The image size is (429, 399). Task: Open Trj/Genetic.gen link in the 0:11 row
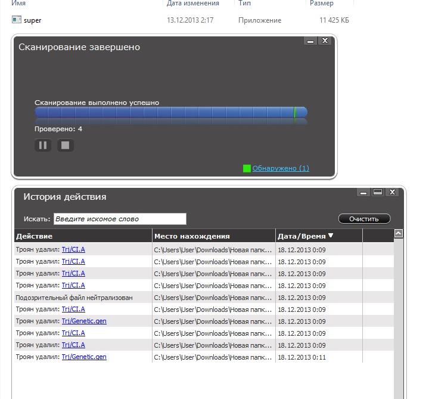84,357
